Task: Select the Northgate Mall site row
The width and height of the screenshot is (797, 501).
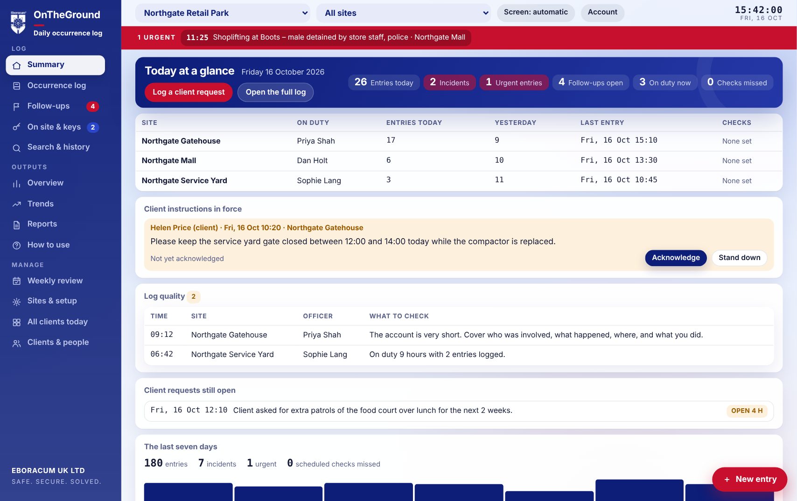Action: point(459,161)
